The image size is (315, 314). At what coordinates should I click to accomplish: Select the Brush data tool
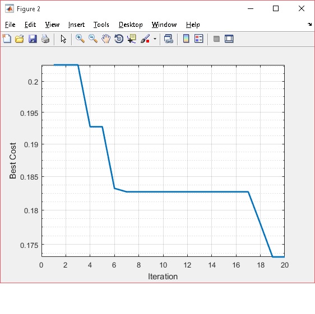click(145, 39)
